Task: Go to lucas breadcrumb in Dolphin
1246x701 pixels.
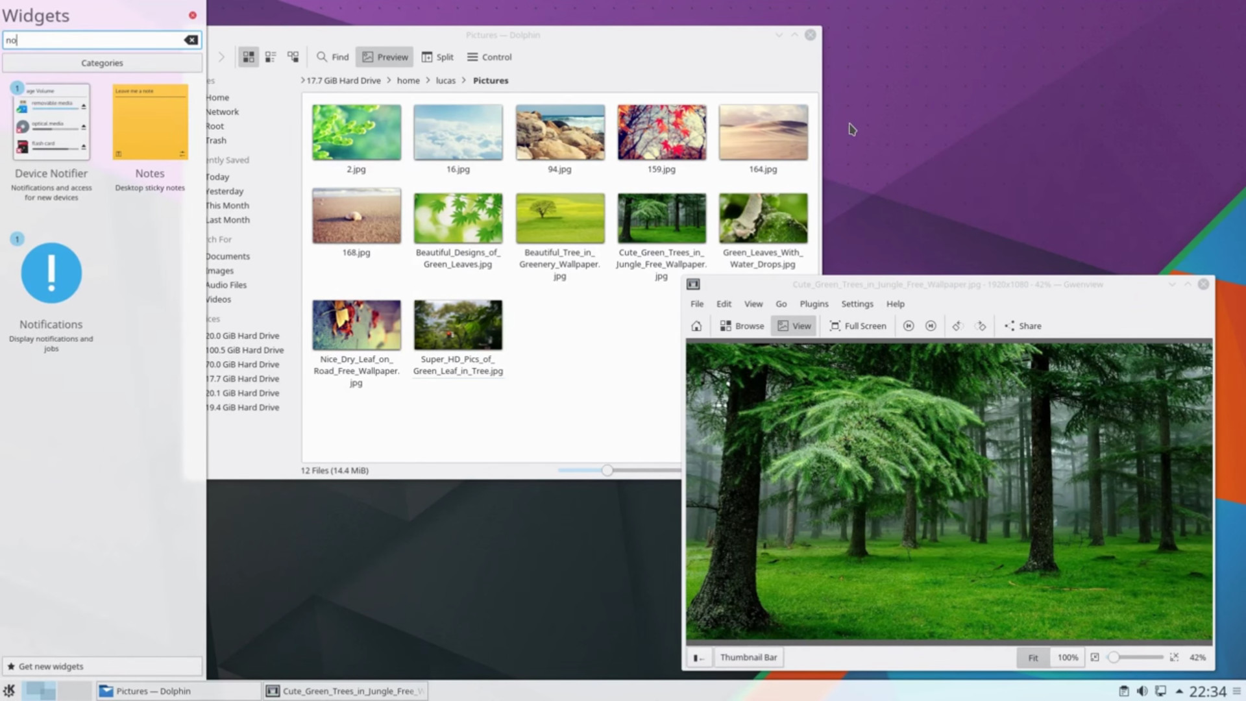Action: pyautogui.click(x=445, y=80)
